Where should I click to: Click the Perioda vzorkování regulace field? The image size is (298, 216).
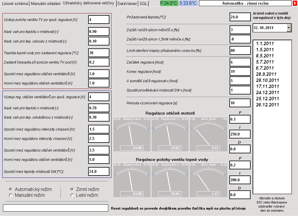click(240, 103)
